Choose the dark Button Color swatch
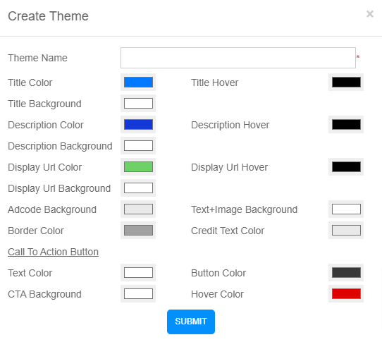 coord(346,272)
